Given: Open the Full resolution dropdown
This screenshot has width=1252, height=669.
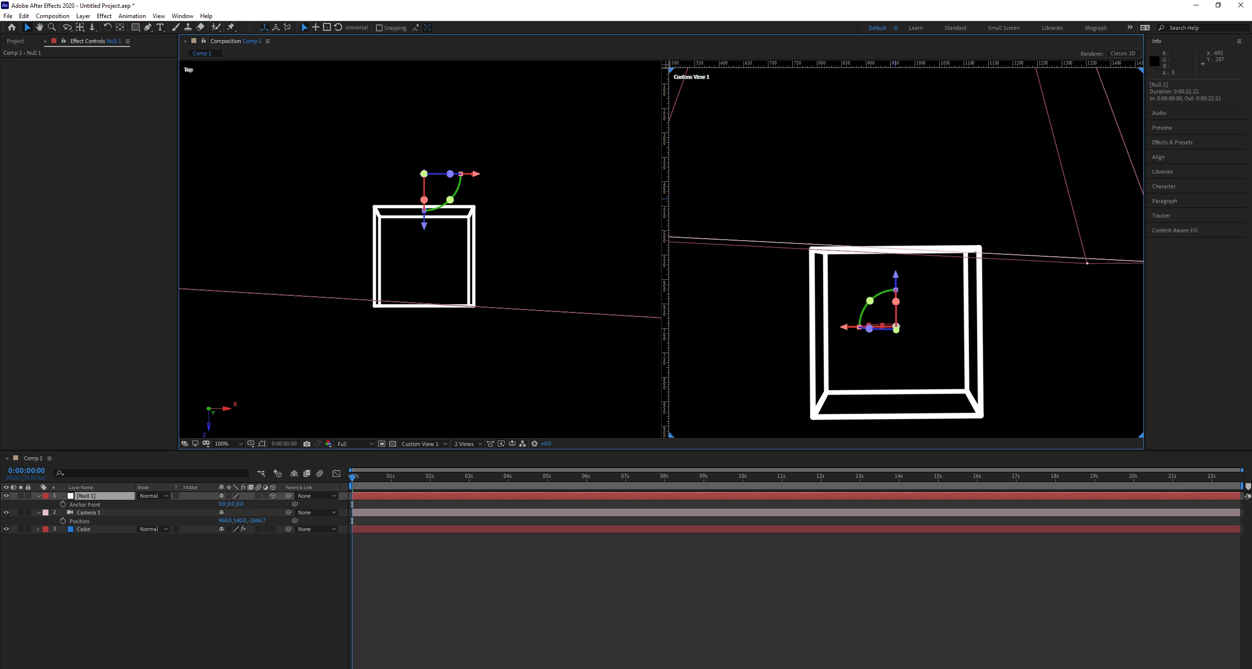Looking at the screenshot, I should point(355,444).
